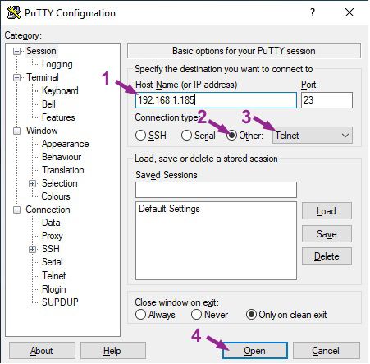Collapse the Session tree node
The width and height of the screenshot is (370, 364).
16,51
